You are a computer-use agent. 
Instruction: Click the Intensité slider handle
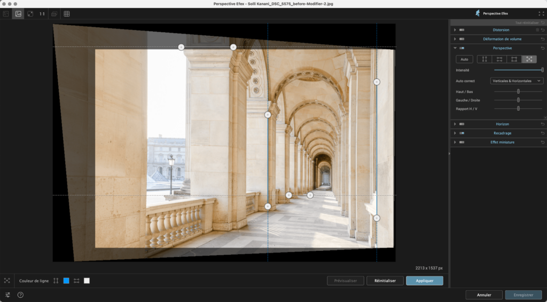click(543, 70)
